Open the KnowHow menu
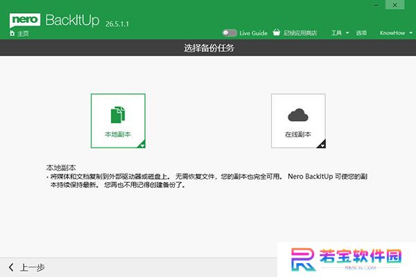The height and width of the screenshot is (277, 416). pyautogui.click(x=392, y=33)
